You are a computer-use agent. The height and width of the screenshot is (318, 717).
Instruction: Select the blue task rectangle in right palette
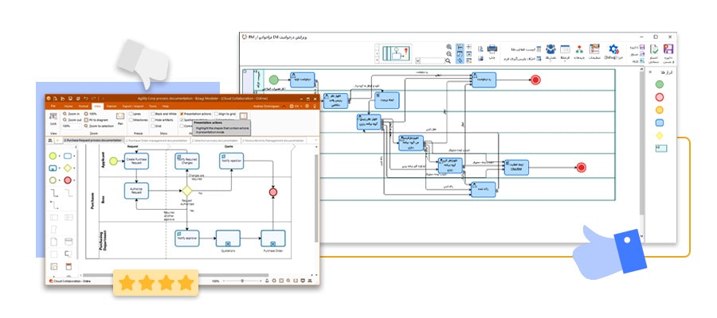[660, 122]
